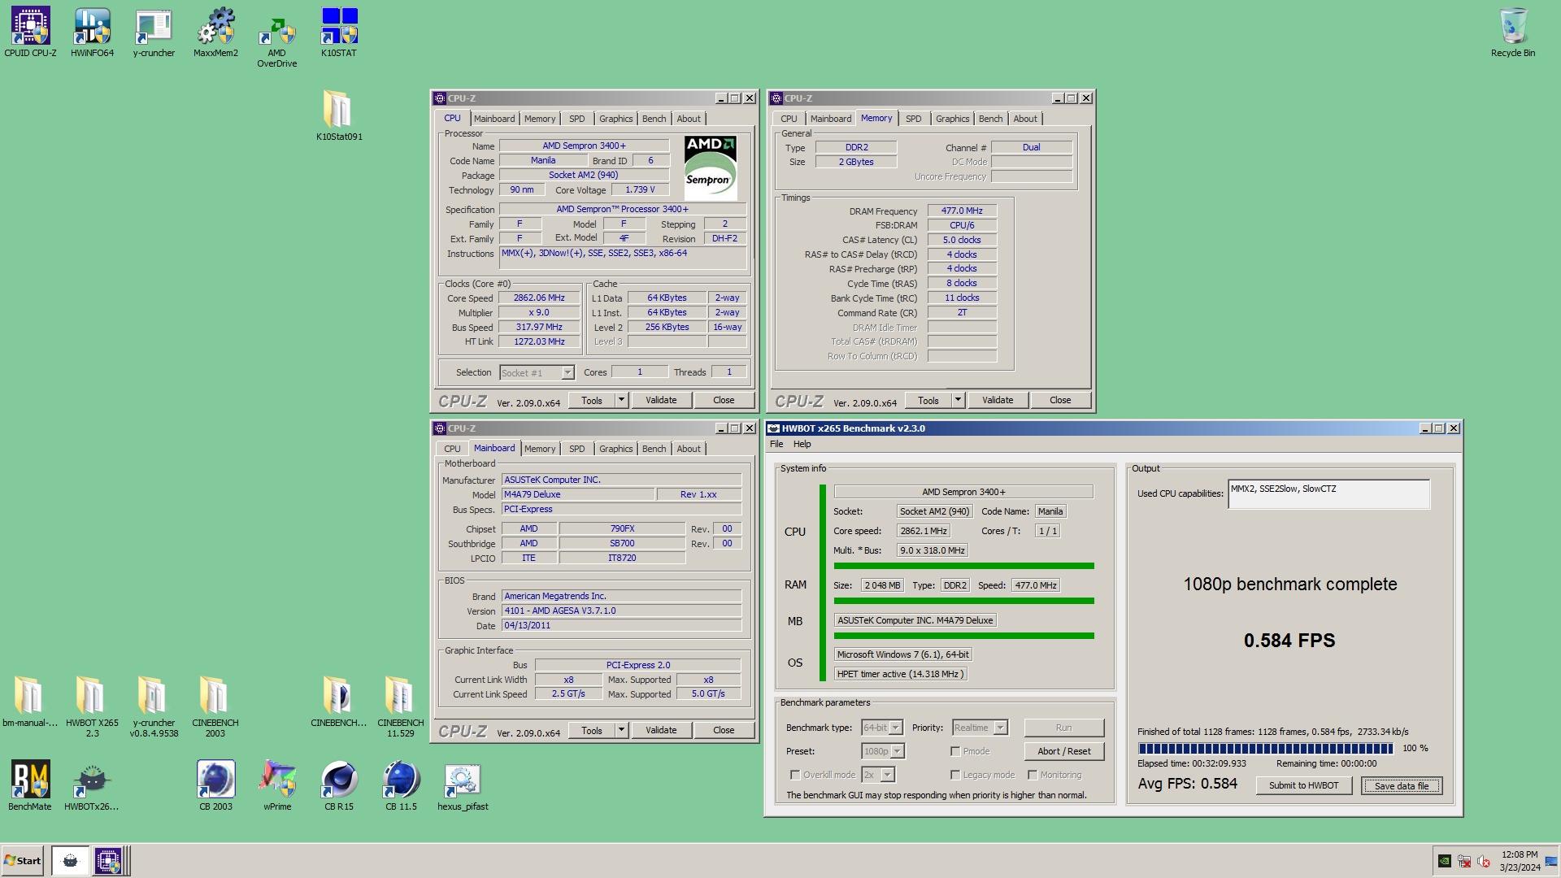
Task: Click the M4A79 Deluxe model field
Action: (578, 494)
